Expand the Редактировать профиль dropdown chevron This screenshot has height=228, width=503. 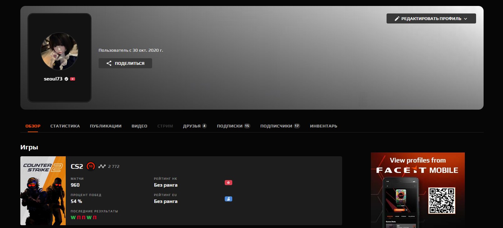(x=465, y=19)
